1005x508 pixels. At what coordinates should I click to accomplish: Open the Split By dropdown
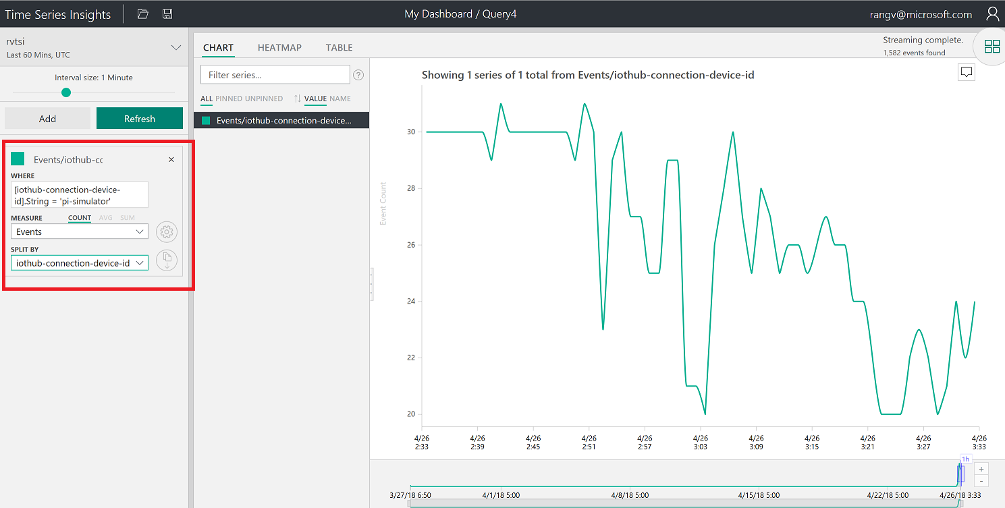[80, 262]
